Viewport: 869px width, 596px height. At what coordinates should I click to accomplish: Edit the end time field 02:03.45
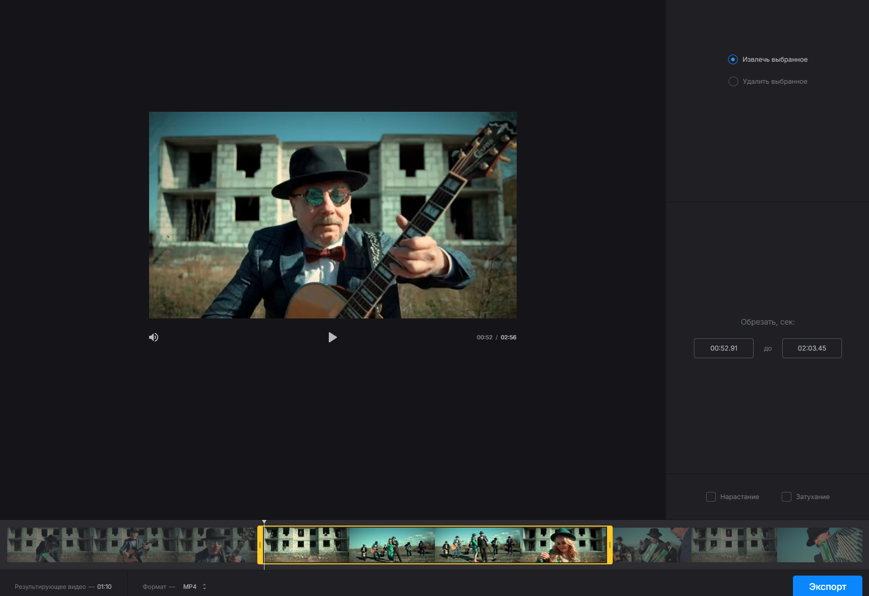click(x=812, y=348)
